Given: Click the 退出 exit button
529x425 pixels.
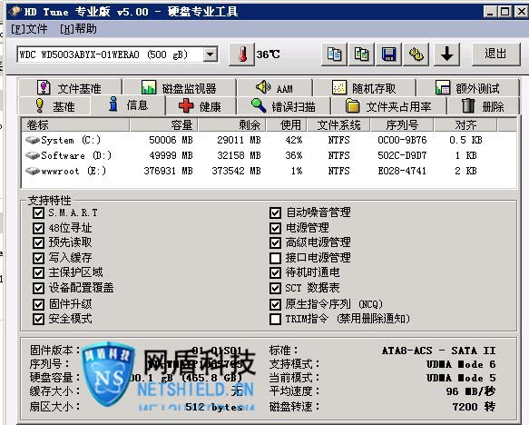Looking at the screenshot, I should point(495,54).
